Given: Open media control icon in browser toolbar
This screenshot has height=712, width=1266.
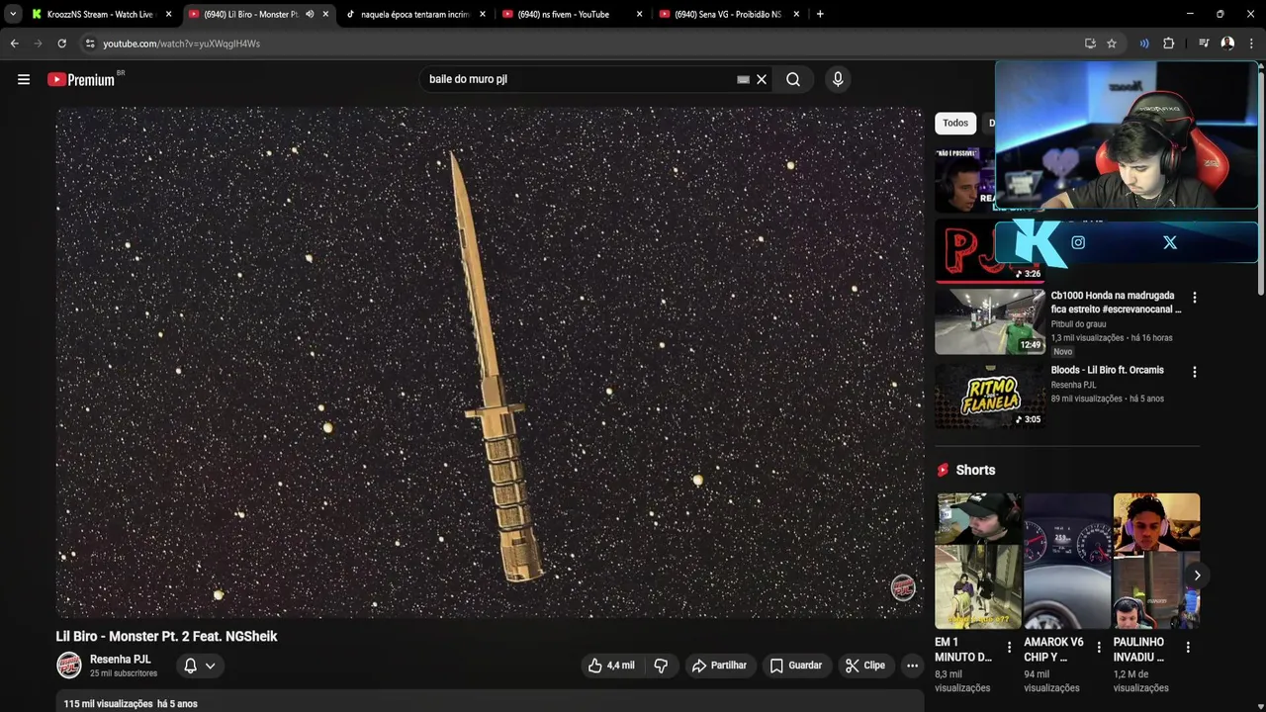Looking at the screenshot, I should 1204,44.
